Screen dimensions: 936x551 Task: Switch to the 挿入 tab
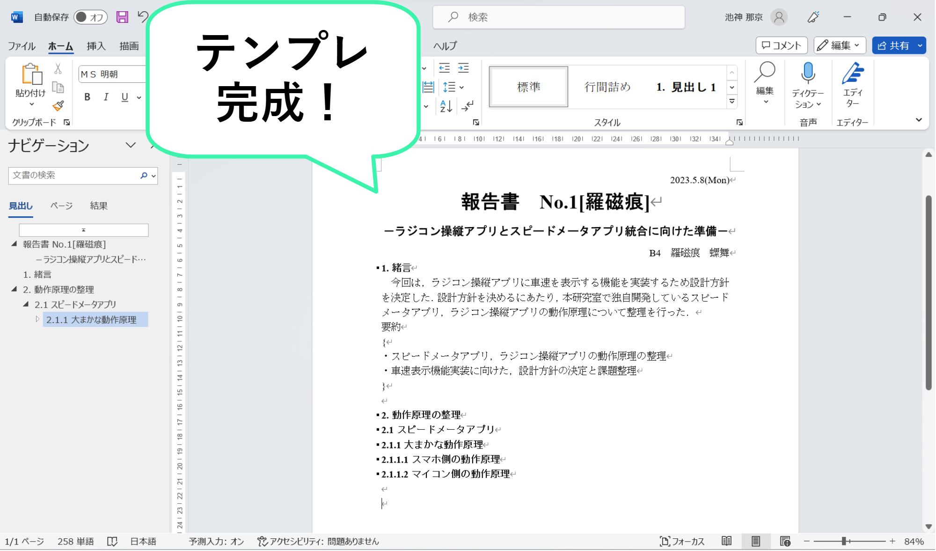point(96,46)
